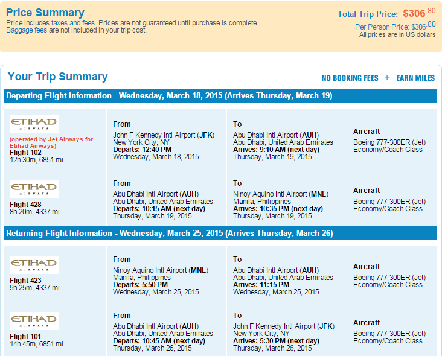Screen dimensions: 442x356
Task: Click operated by Jet Airways notice
Action: (x=51, y=142)
